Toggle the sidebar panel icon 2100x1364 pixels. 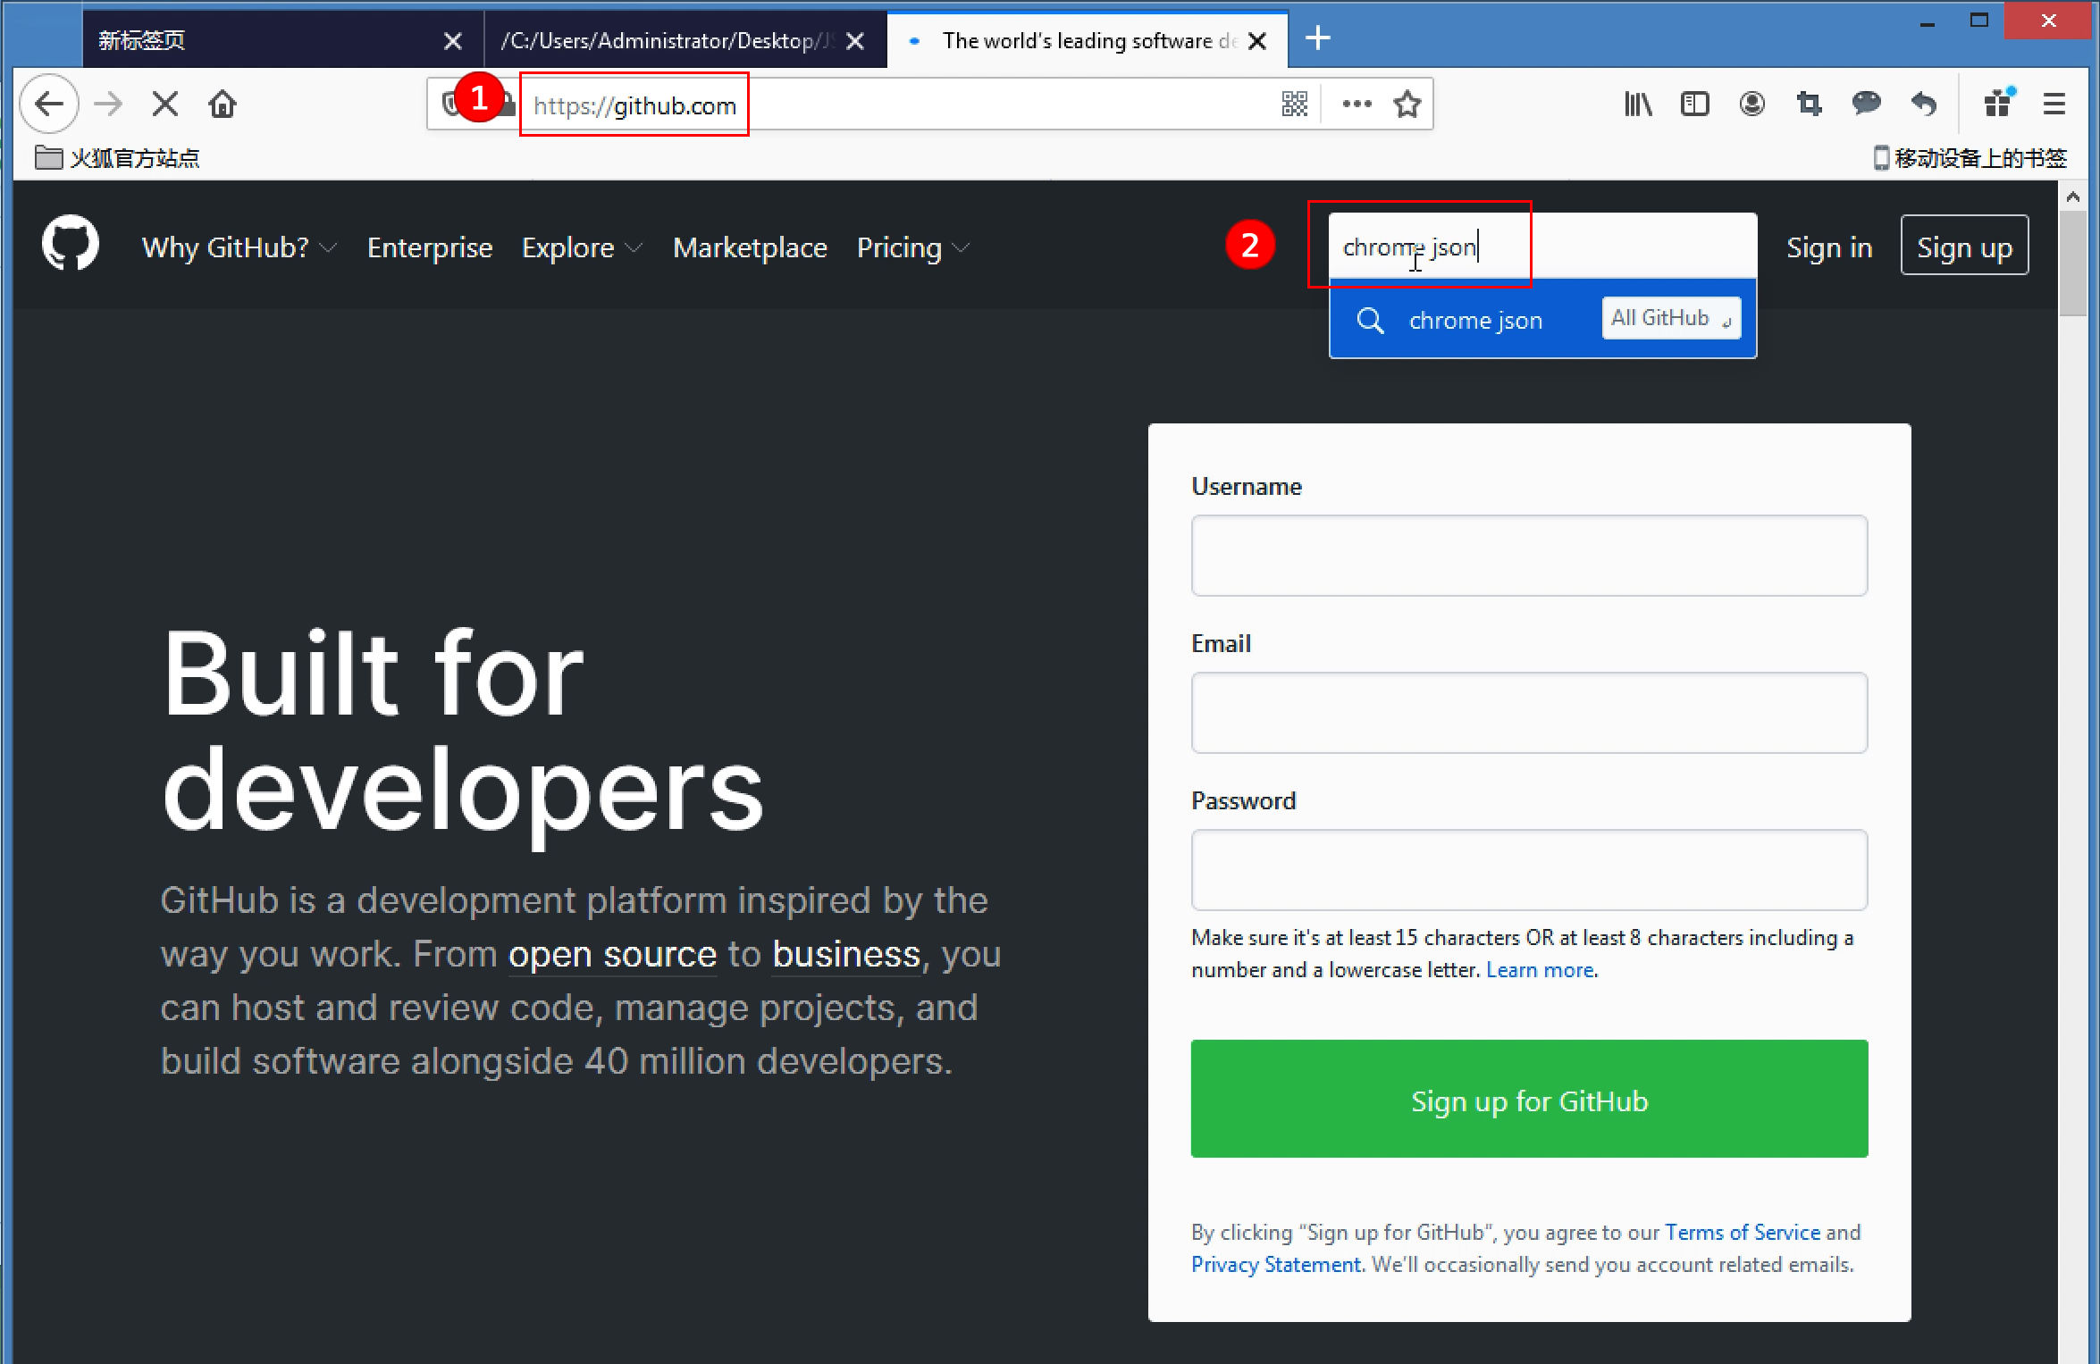pyautogui.click(x=1695, y=105)
